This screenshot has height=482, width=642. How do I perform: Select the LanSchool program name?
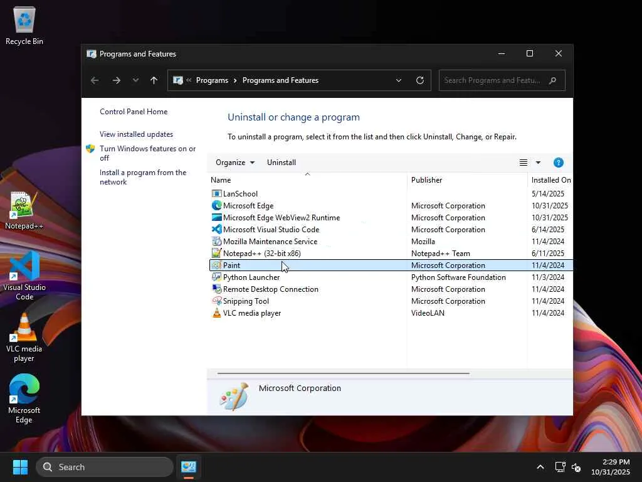[240, 193]
